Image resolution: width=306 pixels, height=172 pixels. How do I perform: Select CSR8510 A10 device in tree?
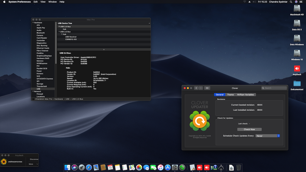(x=71, y=39)
